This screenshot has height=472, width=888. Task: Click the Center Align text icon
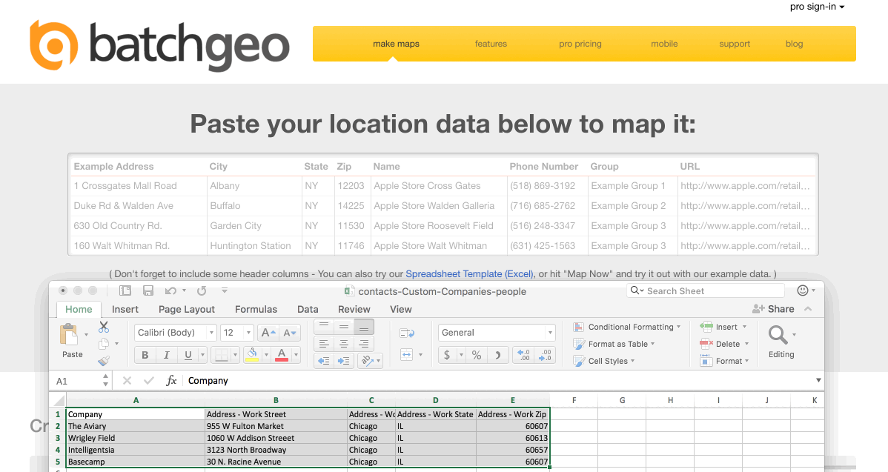tap(343, 344)
